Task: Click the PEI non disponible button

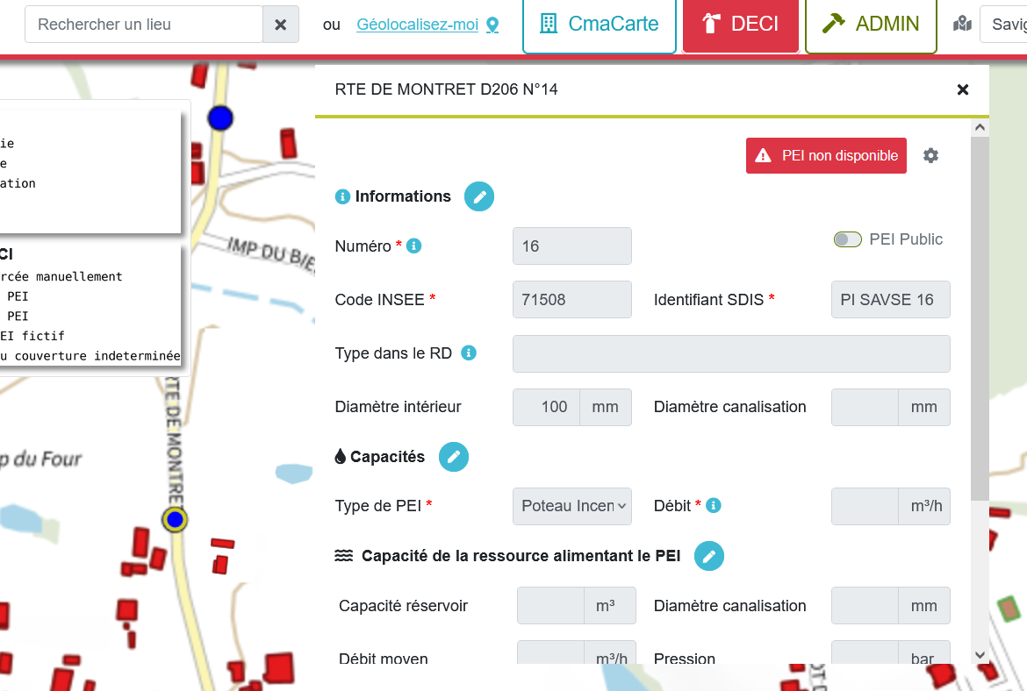Action: click(826, 156)
